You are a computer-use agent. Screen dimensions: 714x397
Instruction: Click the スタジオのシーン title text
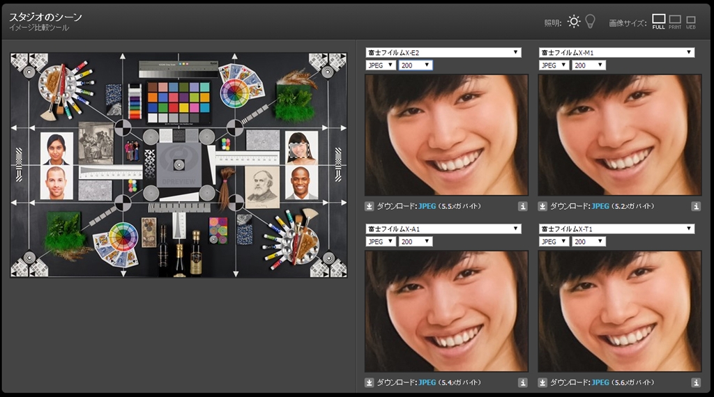tap(45, 17)
